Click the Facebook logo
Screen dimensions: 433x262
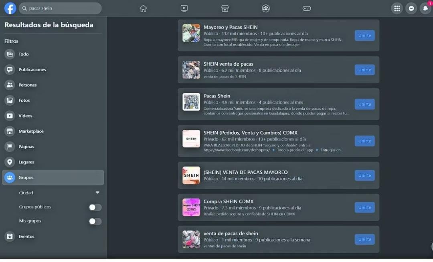[10, 8]
